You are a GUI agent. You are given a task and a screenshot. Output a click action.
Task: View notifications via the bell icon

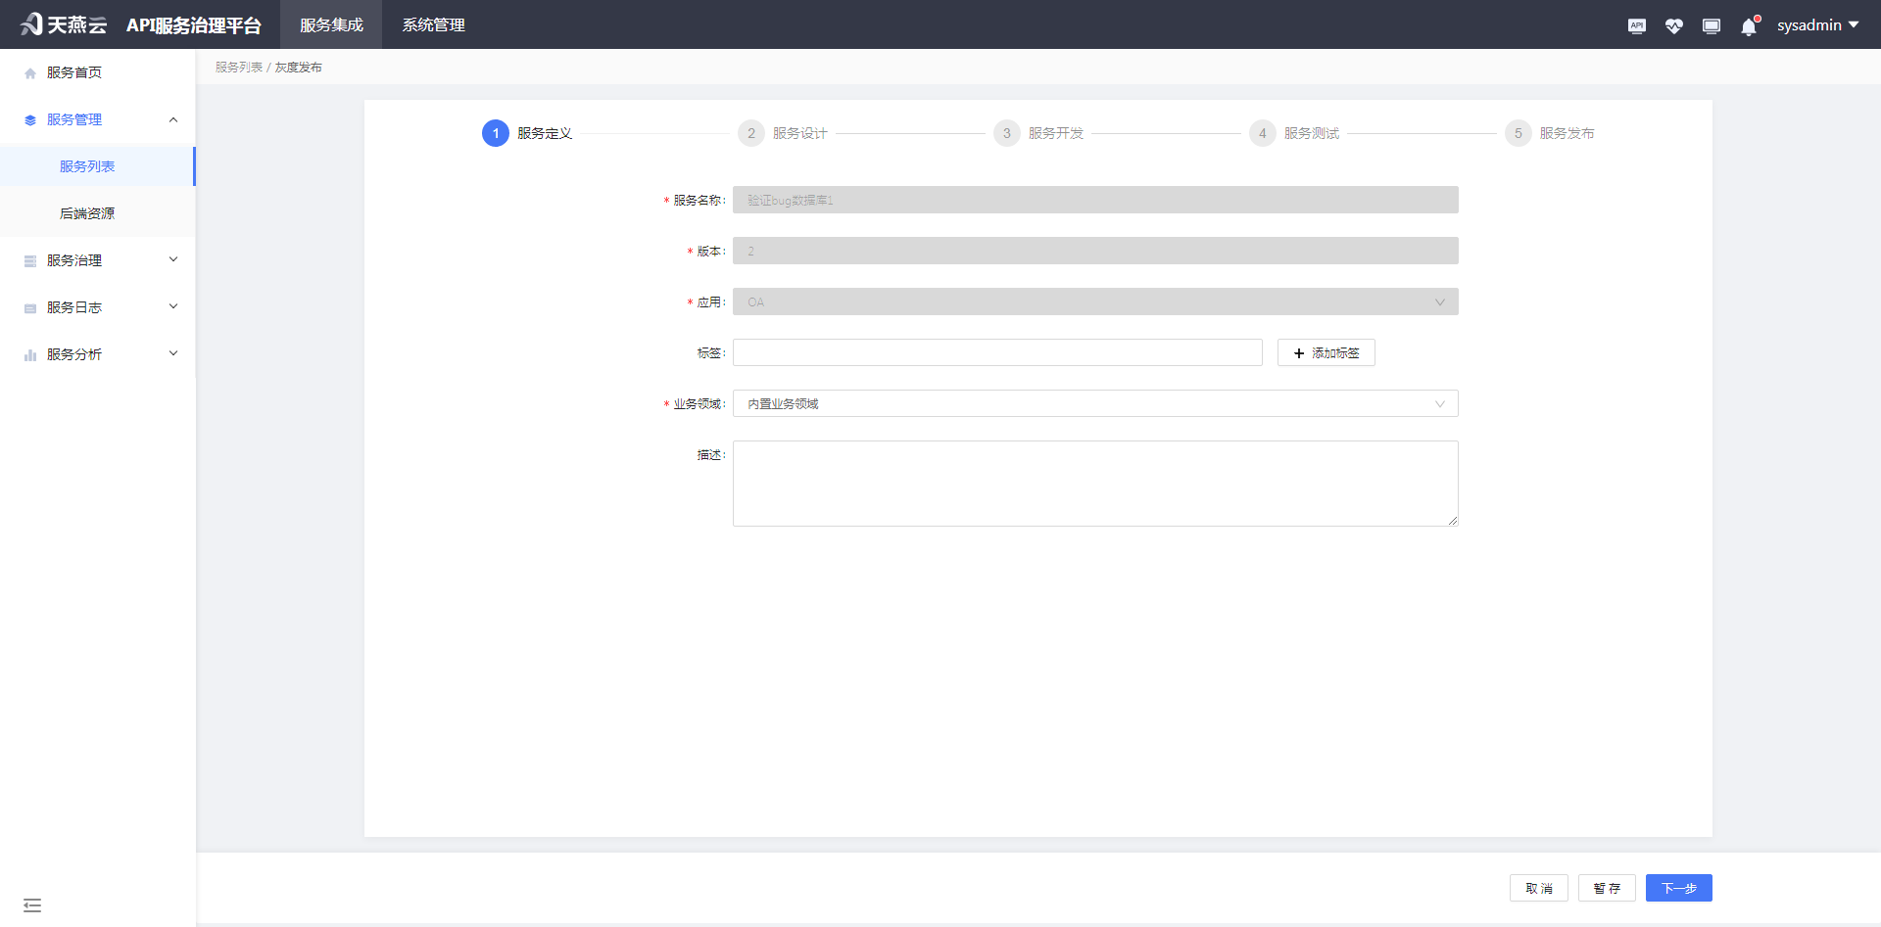pos(1748,25)
